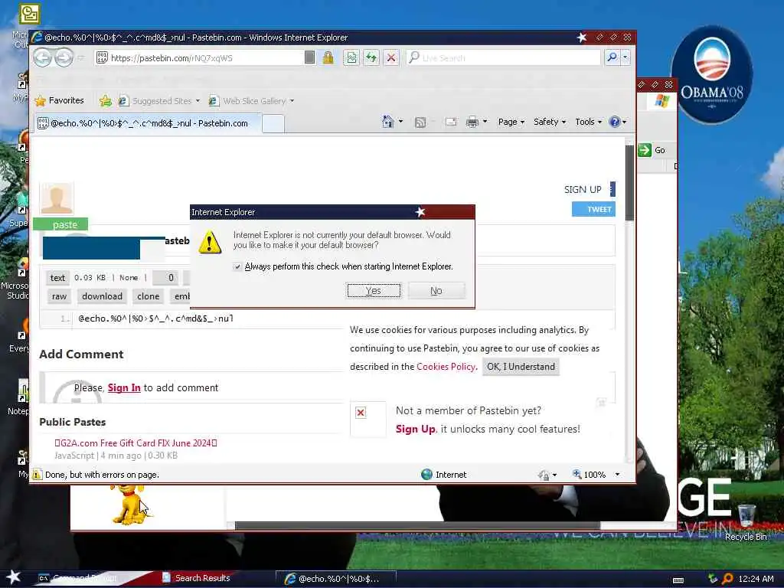Image resolution: width=784 pixels, height=588 pixels.
Task: Click the star Start button on taskbar
Action: 13,577
